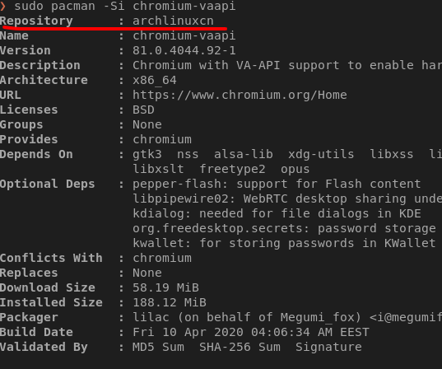The image size is (442, 369).
Task: Click the org.freedesktop.secrets dependency line
Action: (x=284, y=228)
